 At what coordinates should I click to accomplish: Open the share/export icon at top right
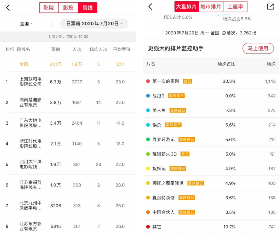pos(270,6)
